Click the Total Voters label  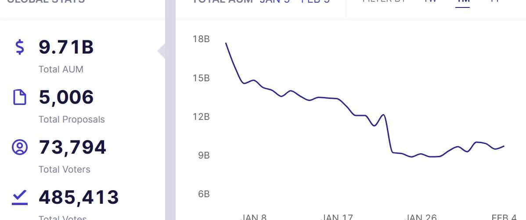click(65, 170)
